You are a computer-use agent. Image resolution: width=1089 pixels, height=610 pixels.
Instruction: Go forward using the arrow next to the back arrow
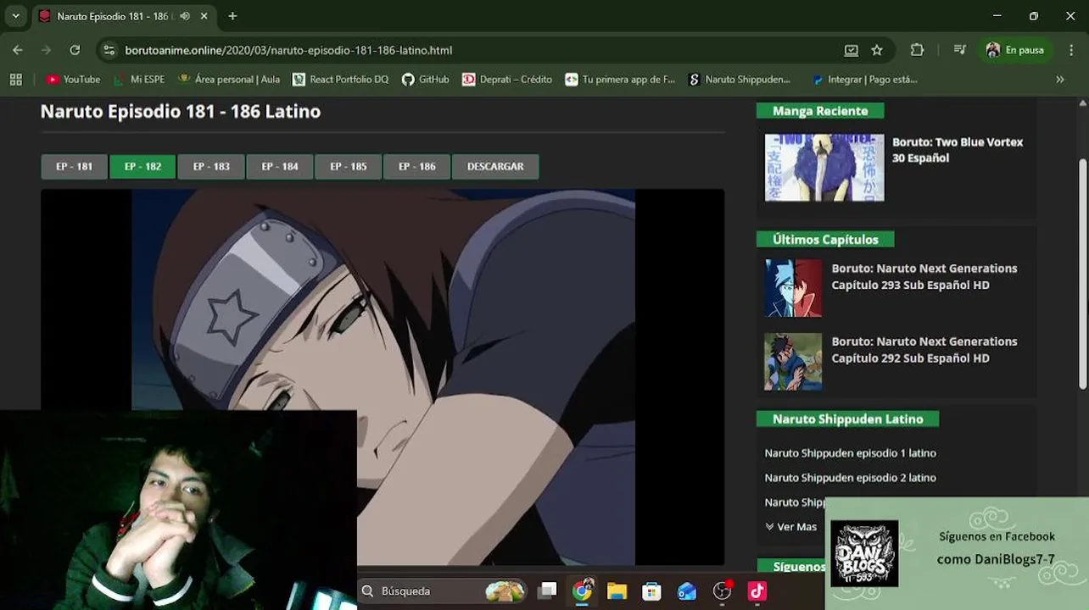click(46, 50)
